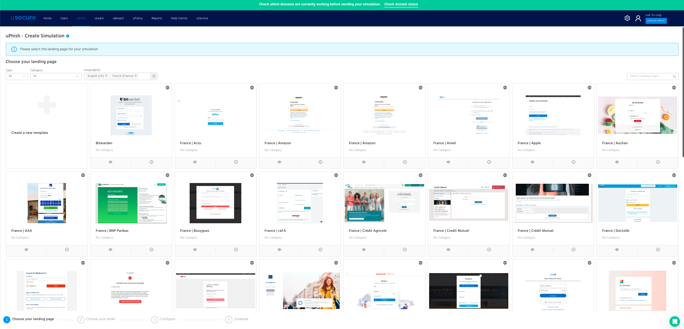Select France | Bouygues landing page with its checkmark
The width and height of the screenshot is (684, 329).
click(x=236, y=250)
